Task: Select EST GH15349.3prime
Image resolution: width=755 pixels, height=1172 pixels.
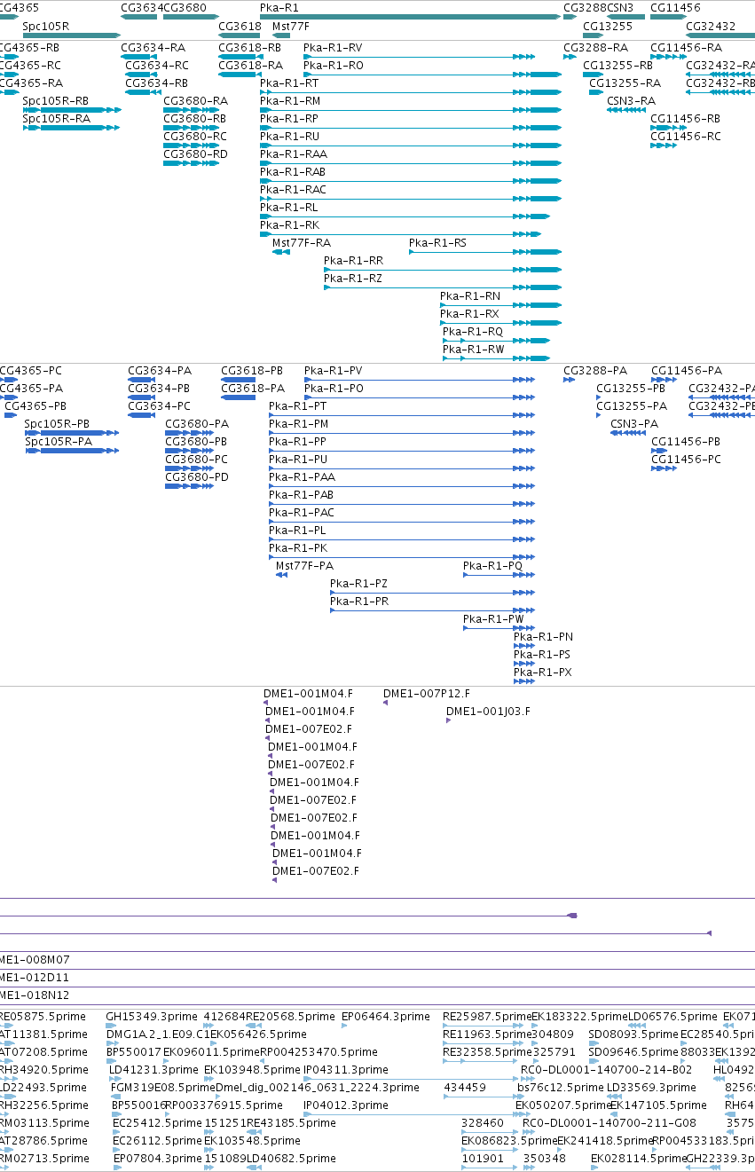Action: click(x=152, y=1016)
